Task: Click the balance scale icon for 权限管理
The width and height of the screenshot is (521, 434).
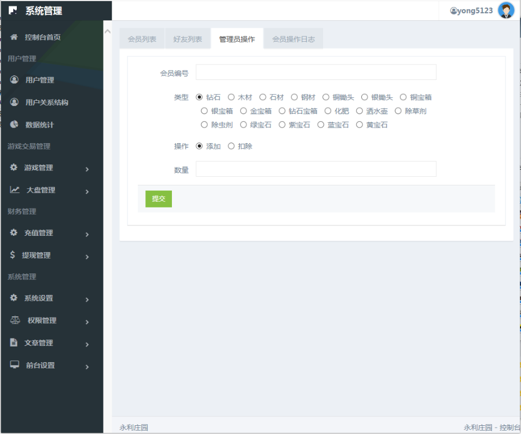Action: click(15, 320)
